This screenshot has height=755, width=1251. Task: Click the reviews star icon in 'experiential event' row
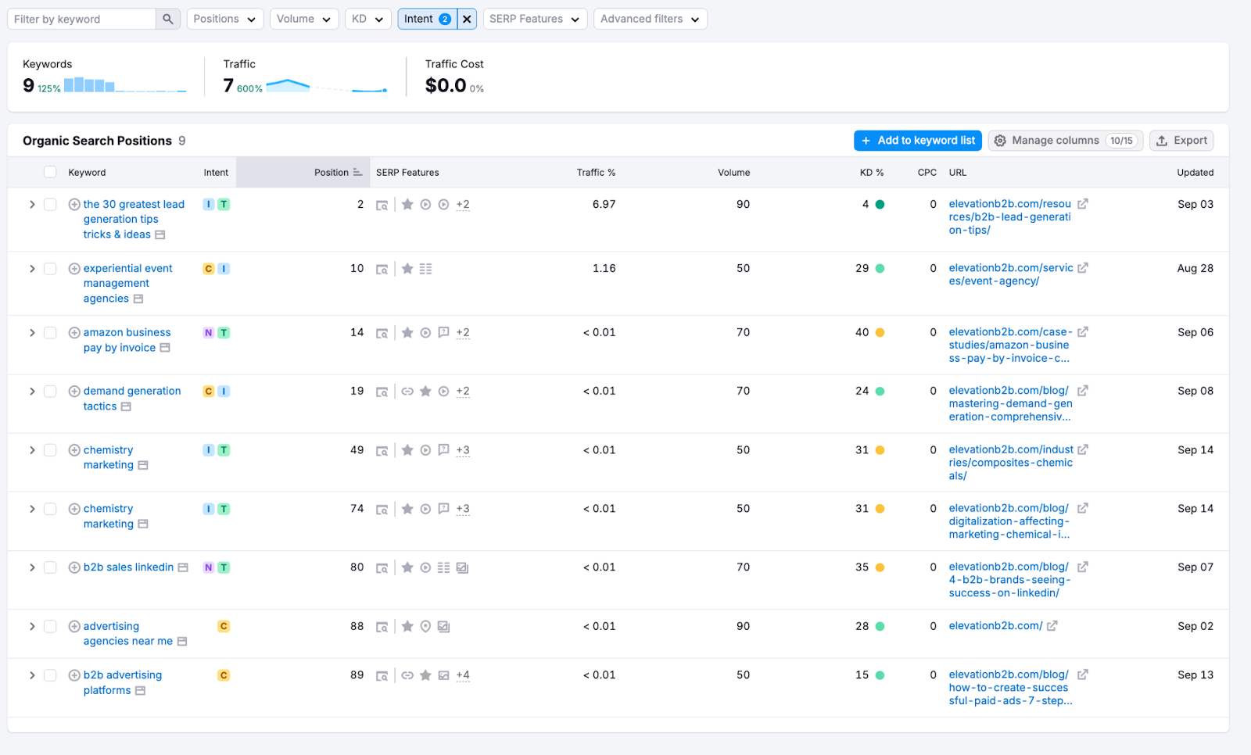coord(407,268)
